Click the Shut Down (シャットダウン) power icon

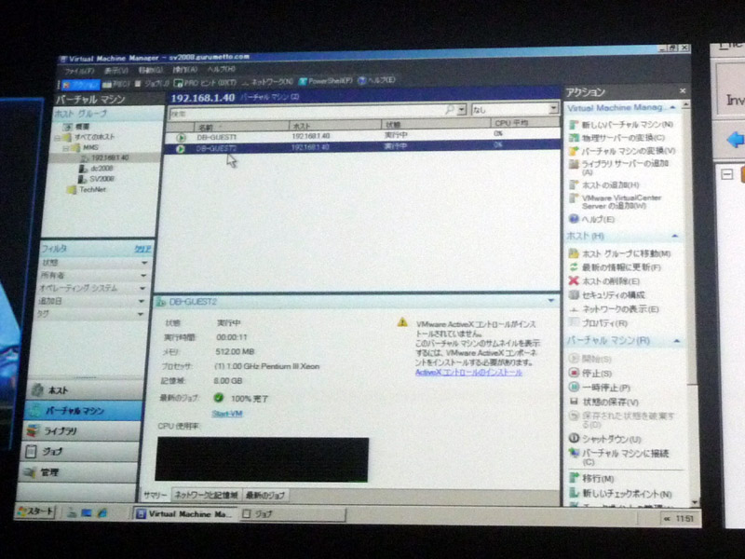pyautogui.click(x=574, y=438)
